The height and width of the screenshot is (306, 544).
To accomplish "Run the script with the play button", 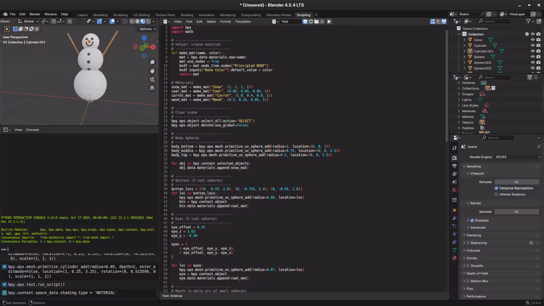I will click(x=329, y=21).
